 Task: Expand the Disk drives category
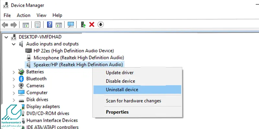pyautogui.click(x=14, y=100)
